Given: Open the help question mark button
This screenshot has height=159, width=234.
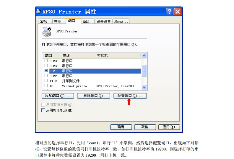Looking at the screenshot, I should [x=170, y=11].
